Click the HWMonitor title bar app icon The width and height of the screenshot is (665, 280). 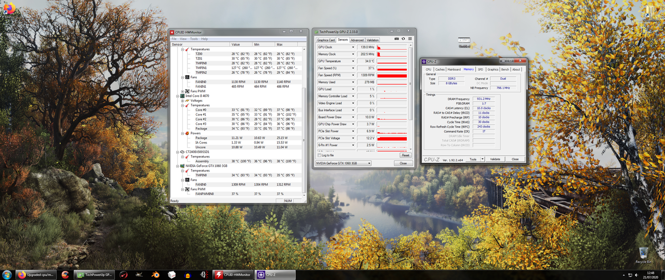tap(173, 32)
